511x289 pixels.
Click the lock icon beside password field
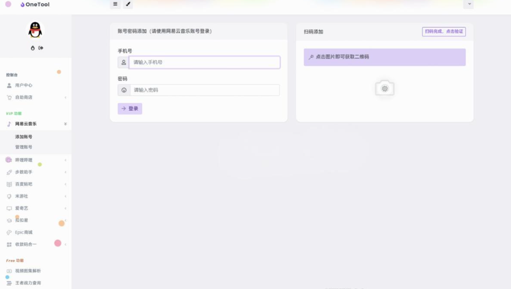click(124, 90)
